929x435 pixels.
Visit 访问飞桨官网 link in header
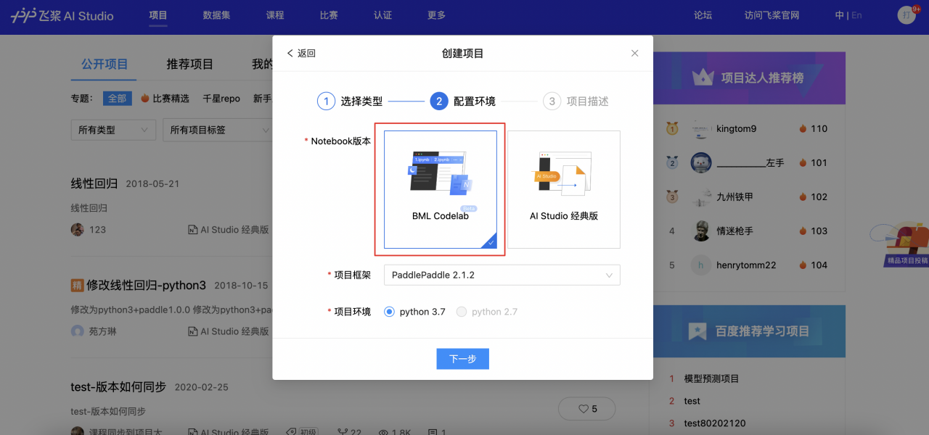[772, 15]
